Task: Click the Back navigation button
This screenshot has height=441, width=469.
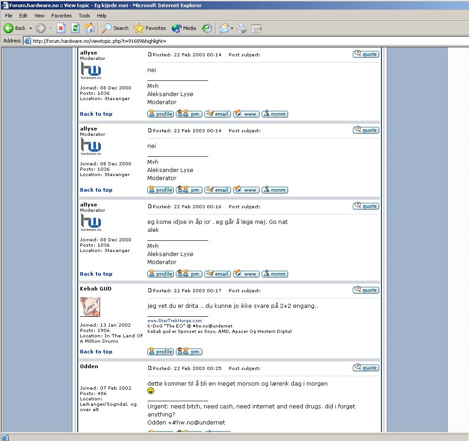Action: pyautogui.click(x=15, y=28)
